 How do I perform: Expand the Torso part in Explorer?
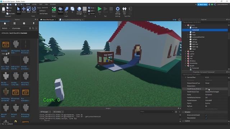(188, 49)
